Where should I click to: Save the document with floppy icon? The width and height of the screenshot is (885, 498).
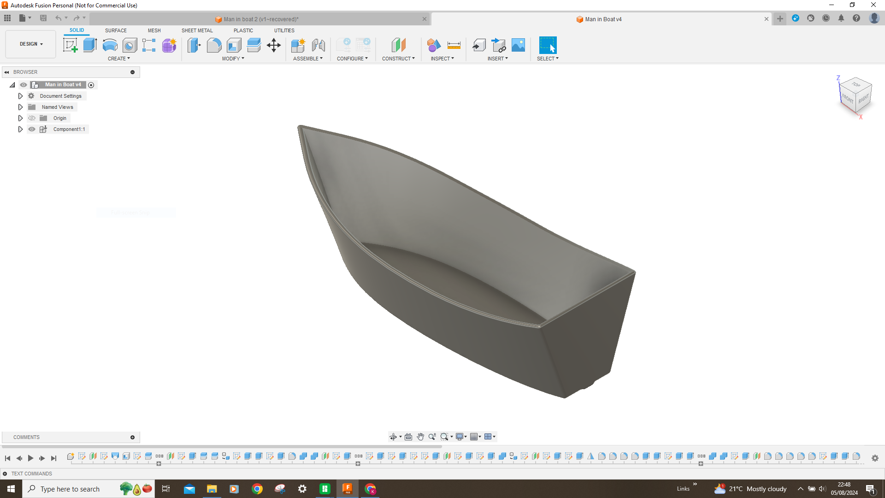[43, 18]
